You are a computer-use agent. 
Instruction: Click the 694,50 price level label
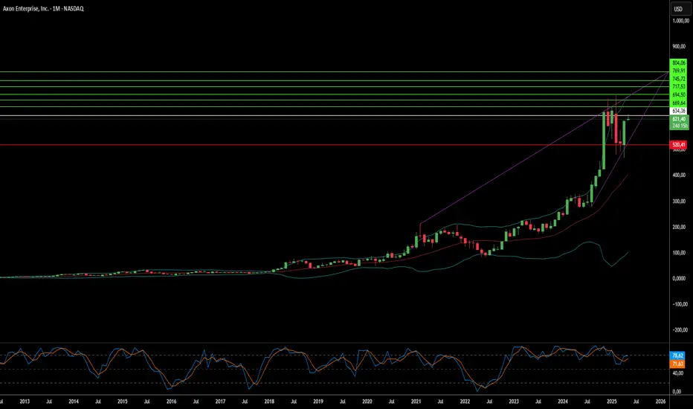point(678,94)
